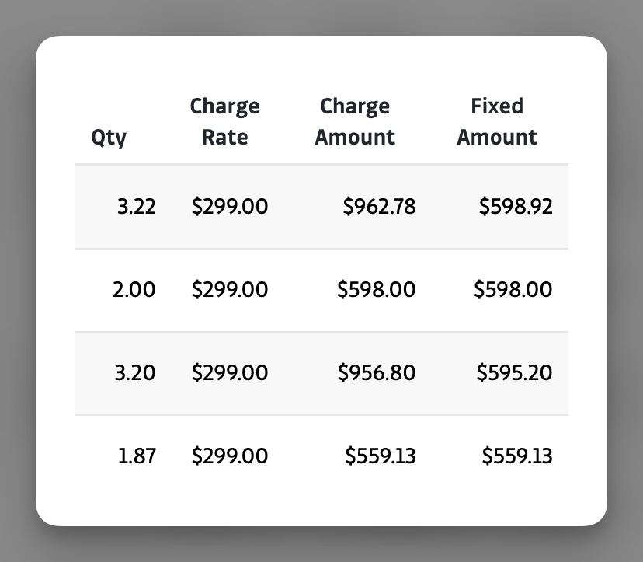Select the 3.20 quantity cell
The width and height of the screenshot is (643, 562).
coord(134,373)
